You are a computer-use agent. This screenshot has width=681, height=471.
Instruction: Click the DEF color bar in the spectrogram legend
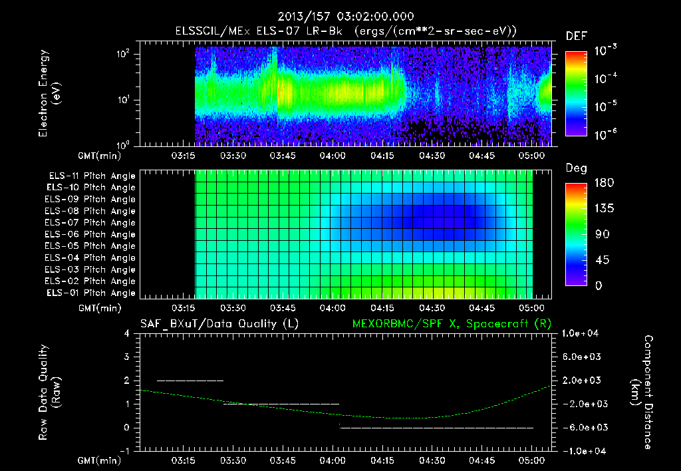576,94
